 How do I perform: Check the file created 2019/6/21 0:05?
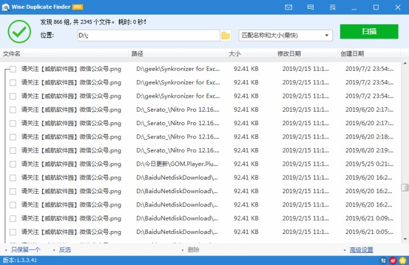[13, 232]
